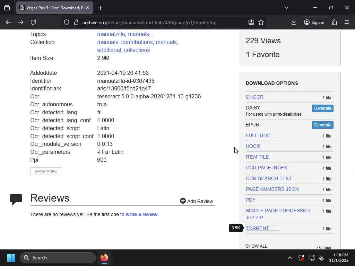The width and height of the screenshot is (355, 266).
Task: Open the manuals collection link
Action: tap(166, 42)
